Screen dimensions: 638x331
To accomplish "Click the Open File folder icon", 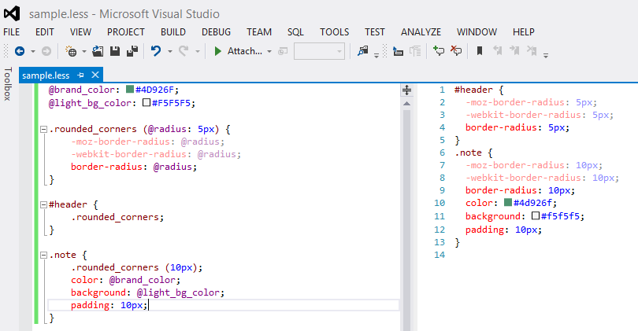I will 98,51.
